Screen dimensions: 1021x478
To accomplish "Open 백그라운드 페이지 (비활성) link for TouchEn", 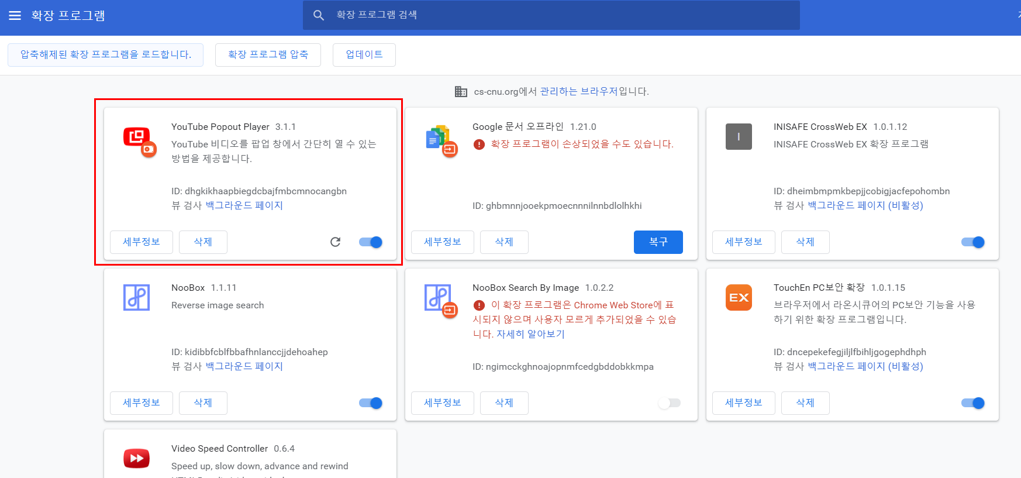I will coord(865,366).
